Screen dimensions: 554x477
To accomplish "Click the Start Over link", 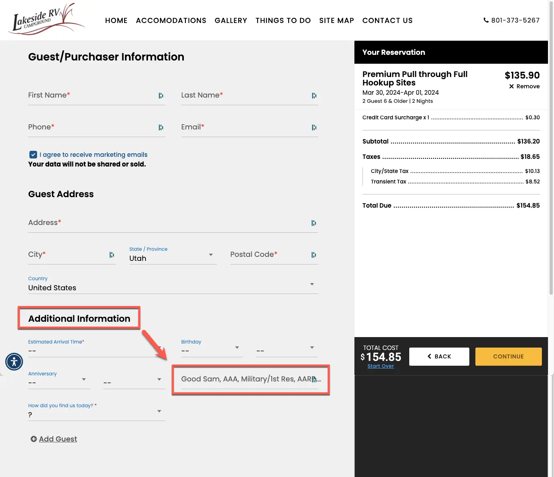I will [380, 366].
